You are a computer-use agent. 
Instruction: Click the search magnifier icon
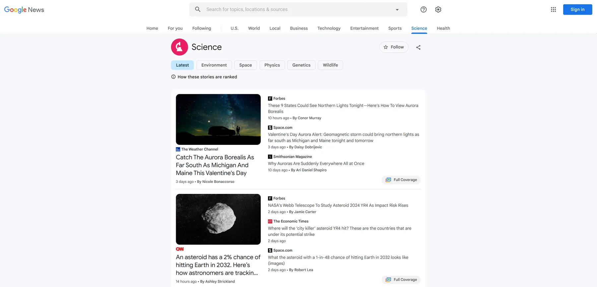tap(198, 9)
